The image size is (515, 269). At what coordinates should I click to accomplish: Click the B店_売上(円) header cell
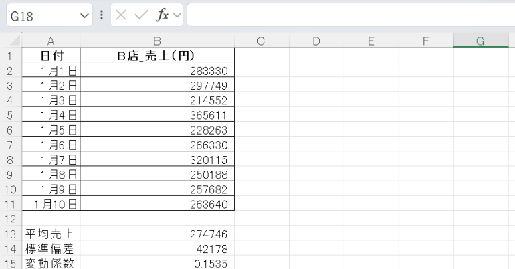157,55
